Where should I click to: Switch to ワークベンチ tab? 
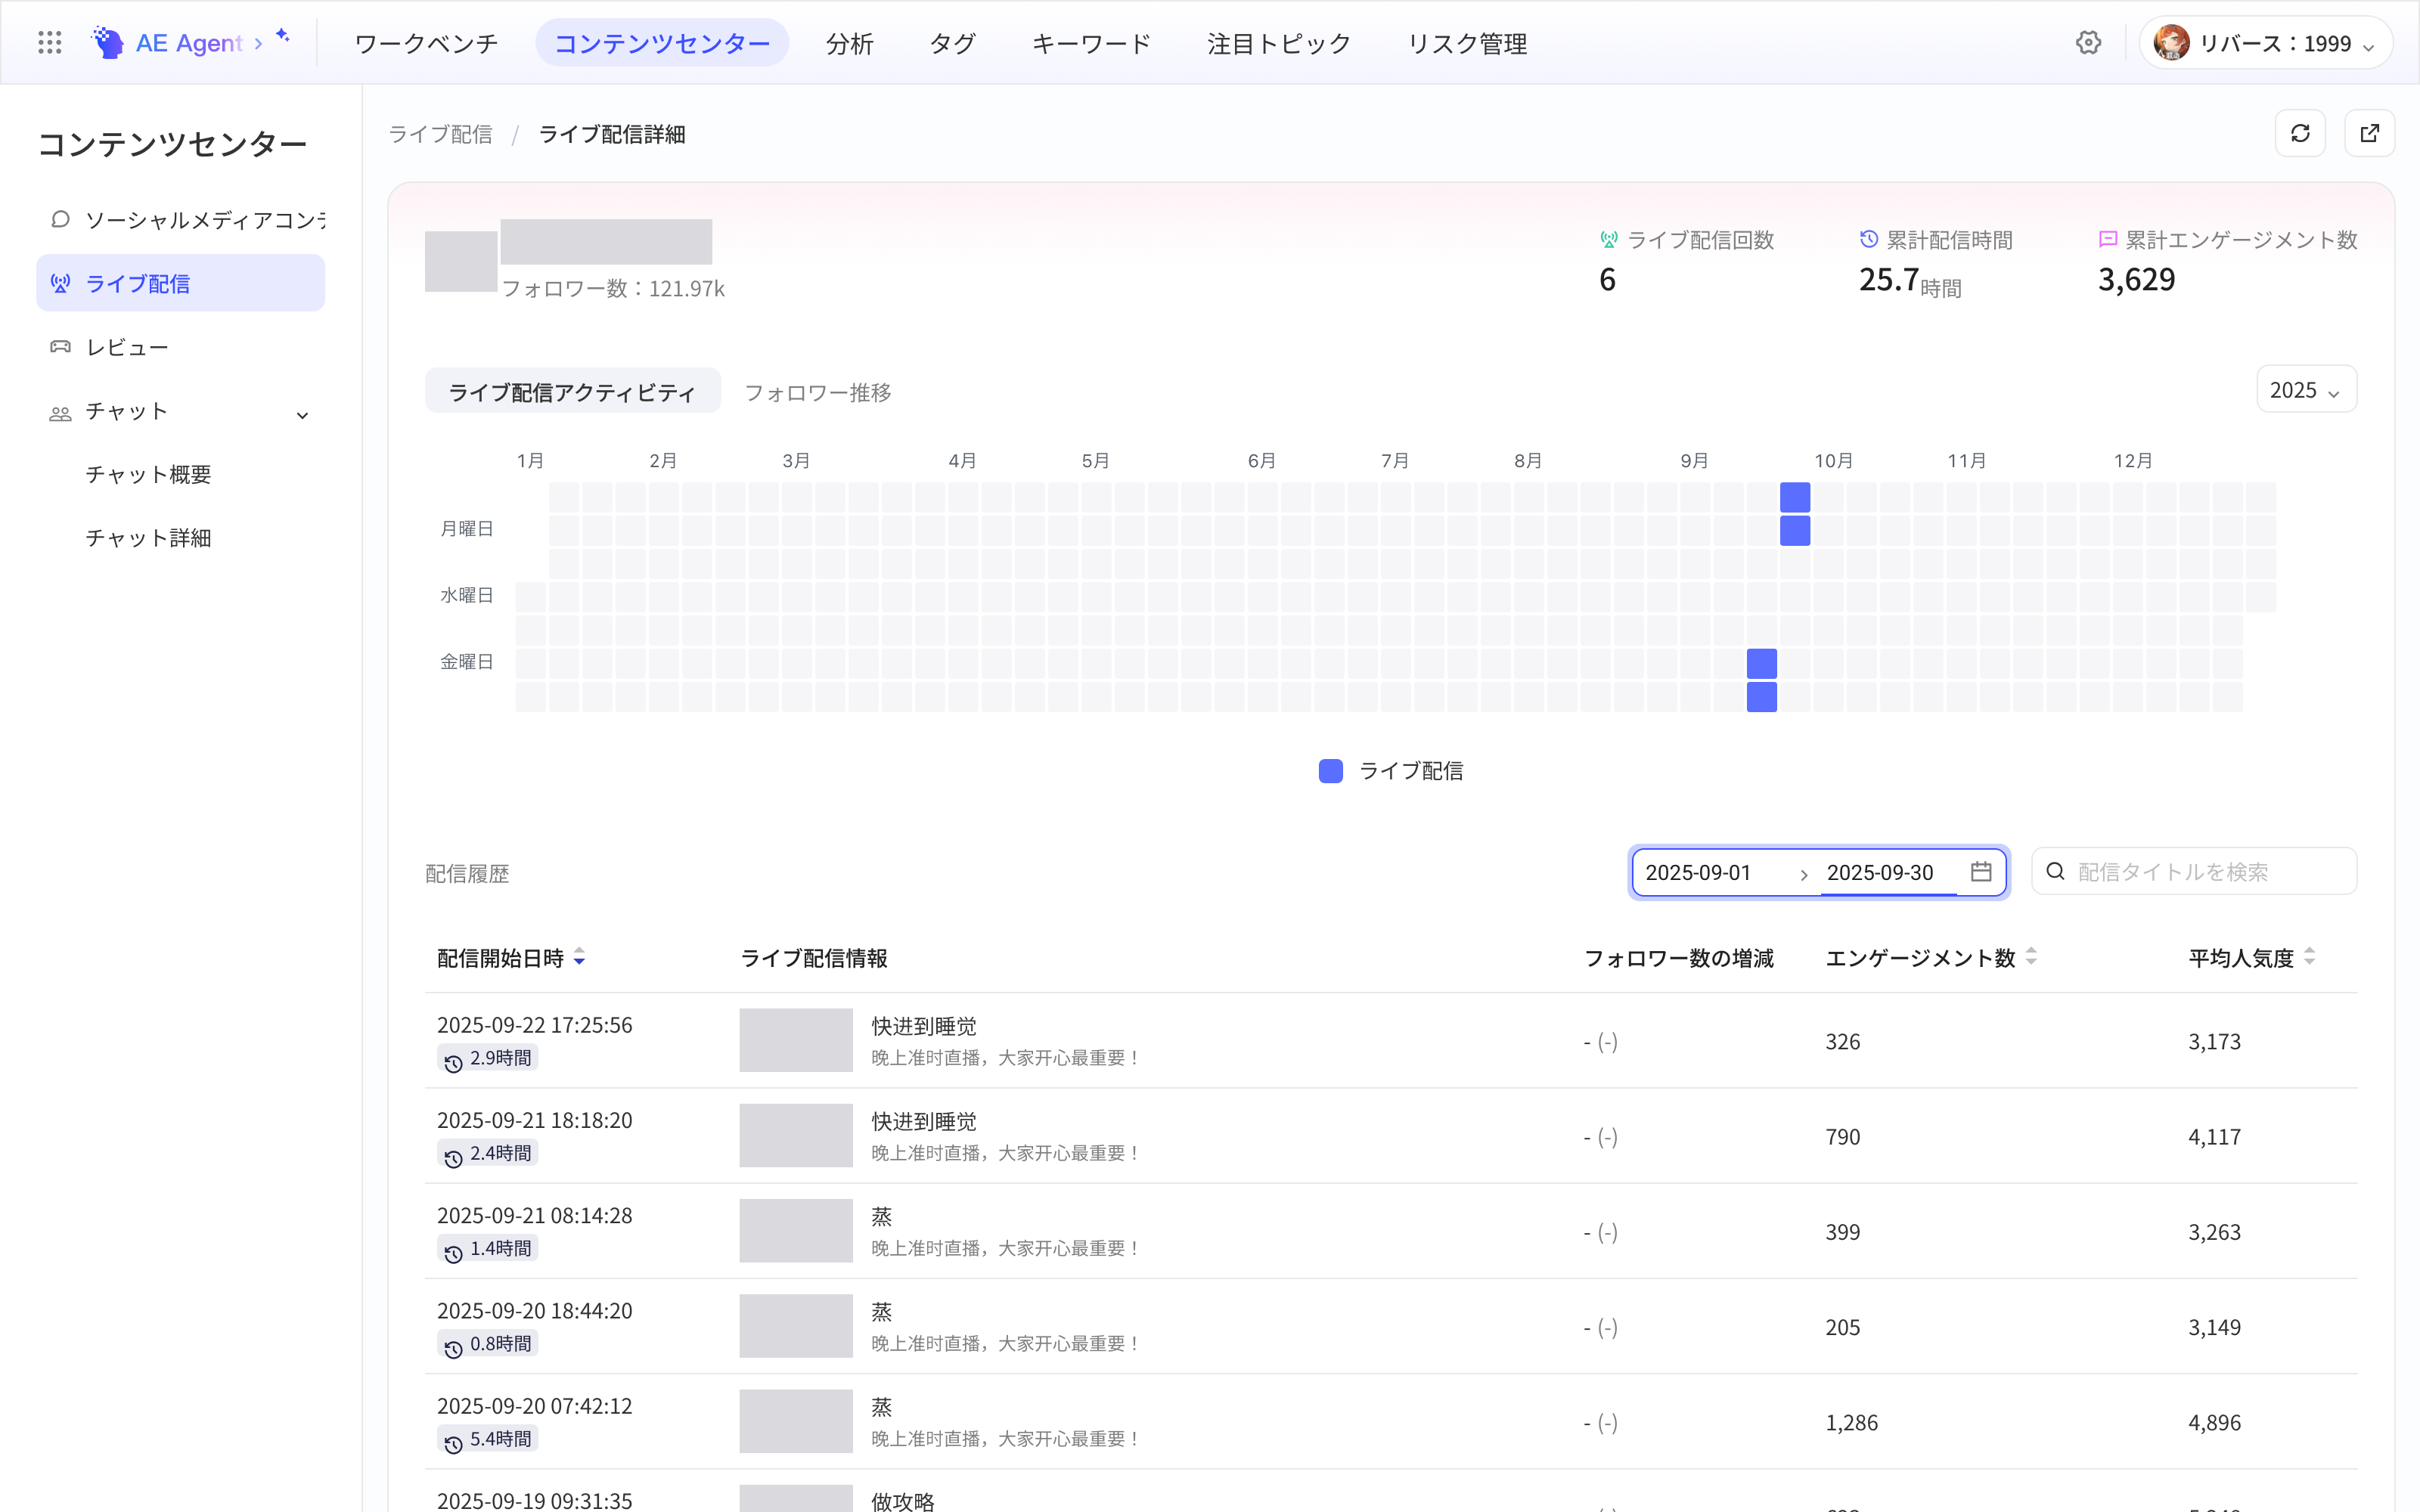(426, 43)
